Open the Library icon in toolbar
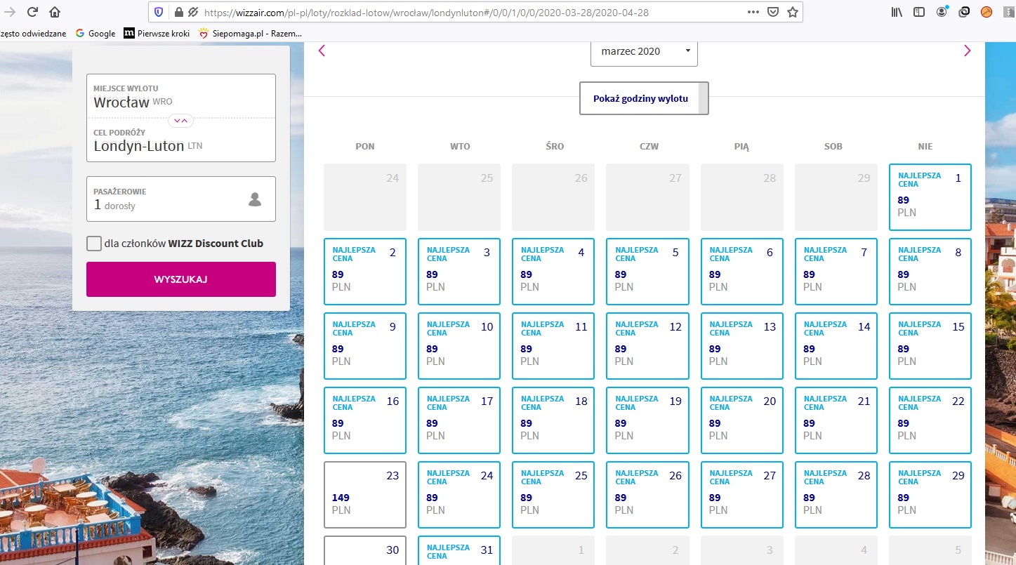The width and height of the screenshot is (1016, 565). tap(897, 12)
